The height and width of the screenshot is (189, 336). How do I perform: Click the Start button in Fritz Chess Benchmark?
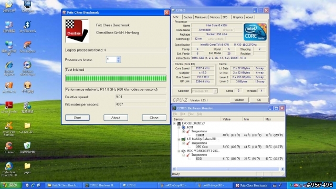(x=77, y=118)
